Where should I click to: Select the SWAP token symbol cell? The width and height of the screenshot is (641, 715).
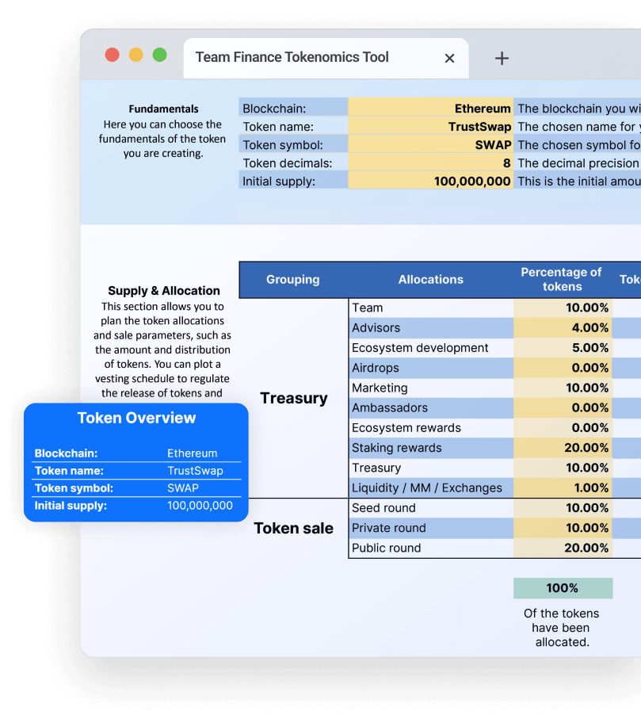432,144
